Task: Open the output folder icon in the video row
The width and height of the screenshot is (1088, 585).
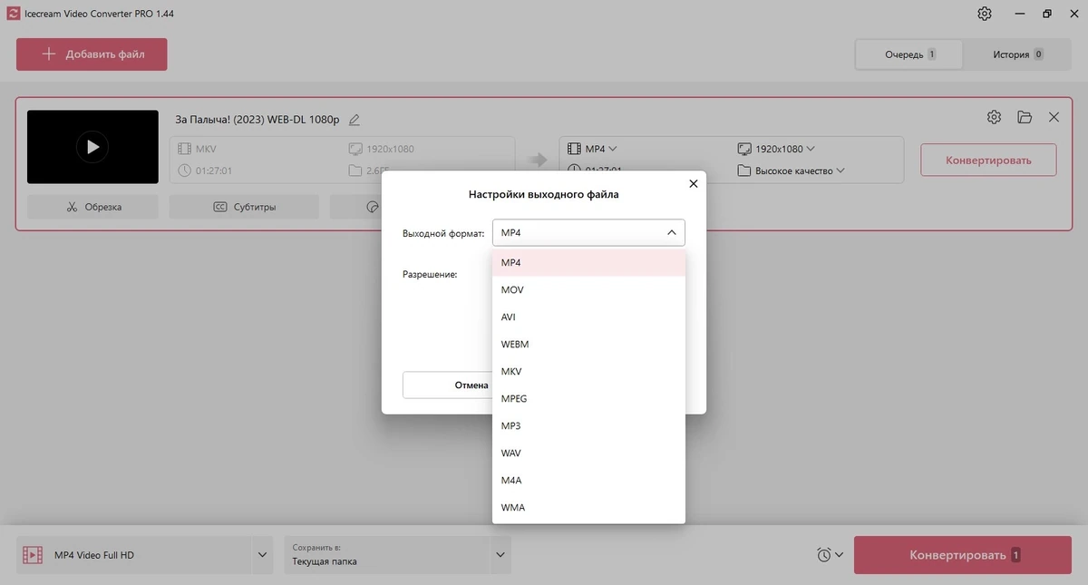Action: tap(1025, 117)
